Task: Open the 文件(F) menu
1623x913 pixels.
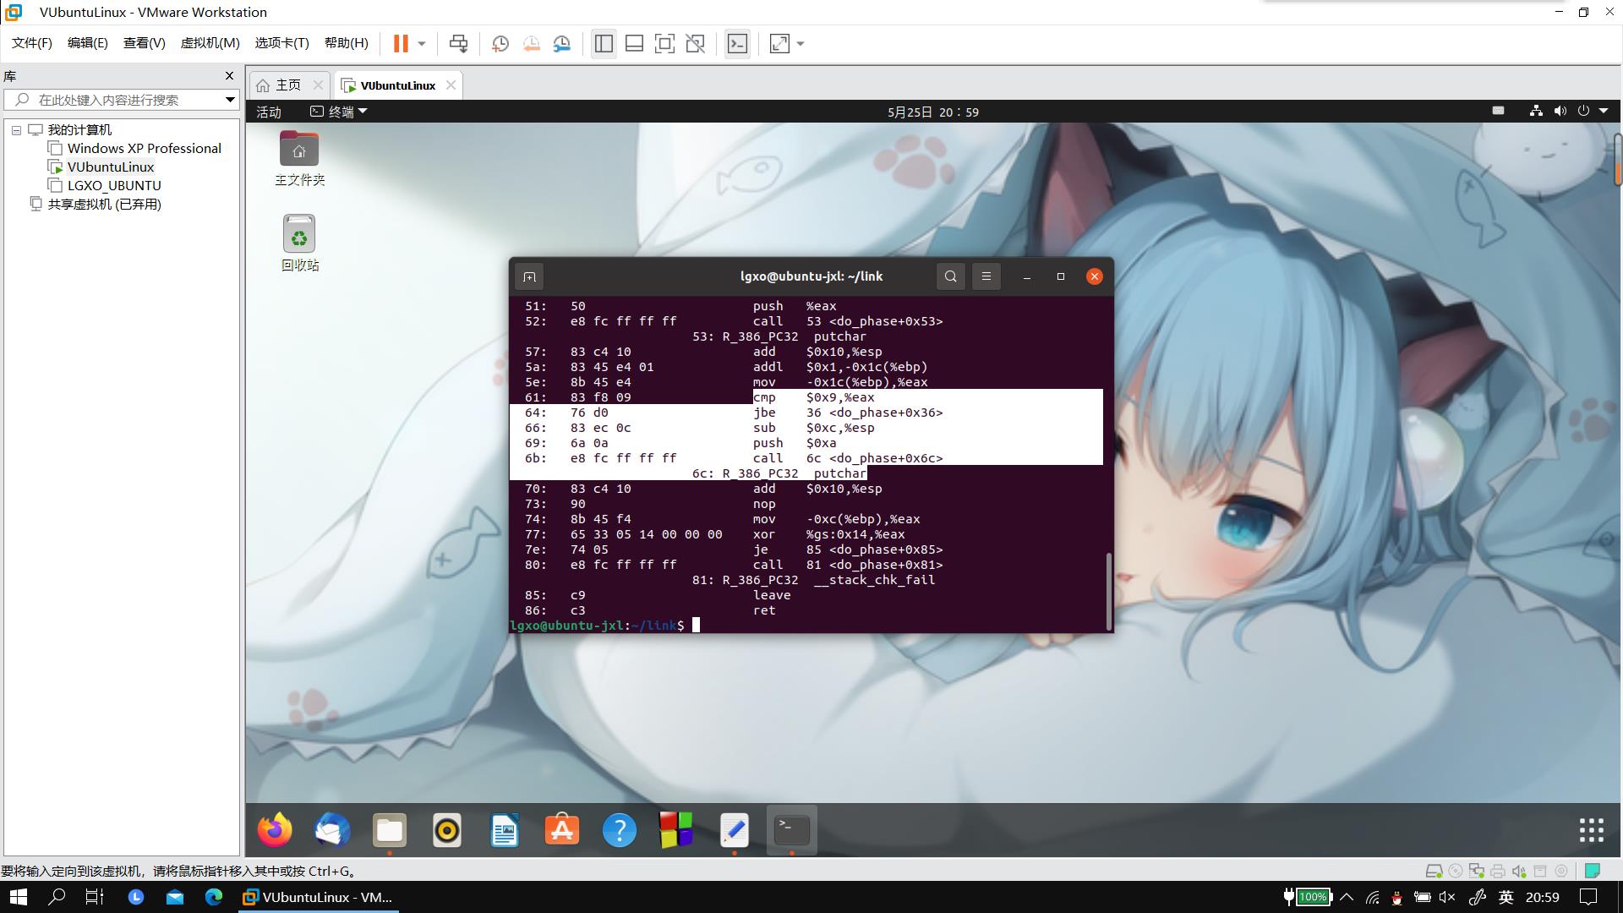Action: click(x=31, y=42)
